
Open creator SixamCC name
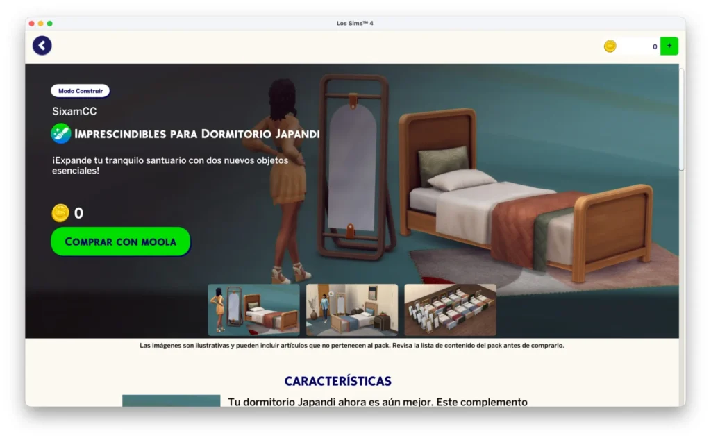(74, 111)
